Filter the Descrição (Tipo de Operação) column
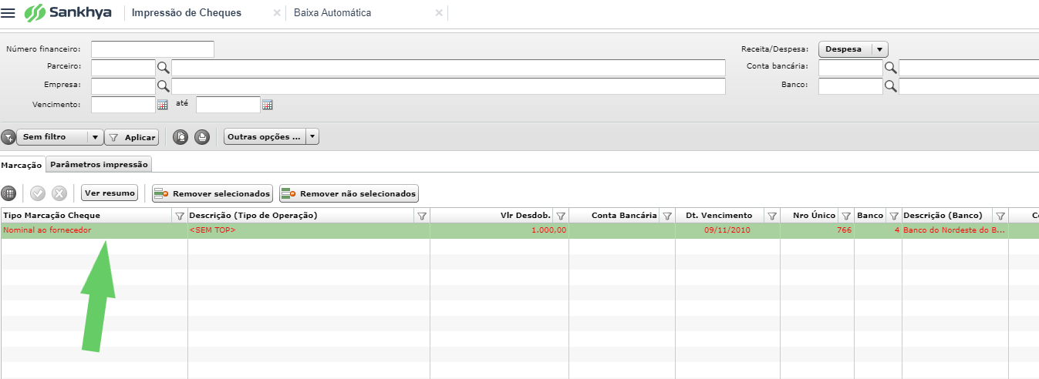 421,216
